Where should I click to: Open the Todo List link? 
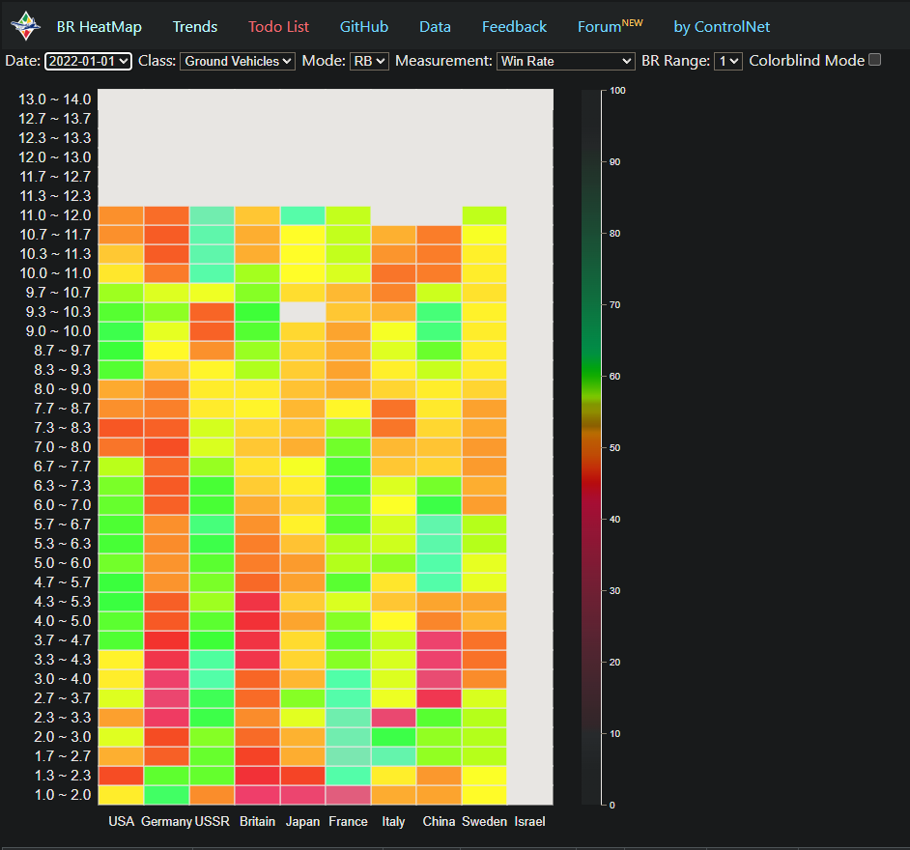click(x=278, y=27)
